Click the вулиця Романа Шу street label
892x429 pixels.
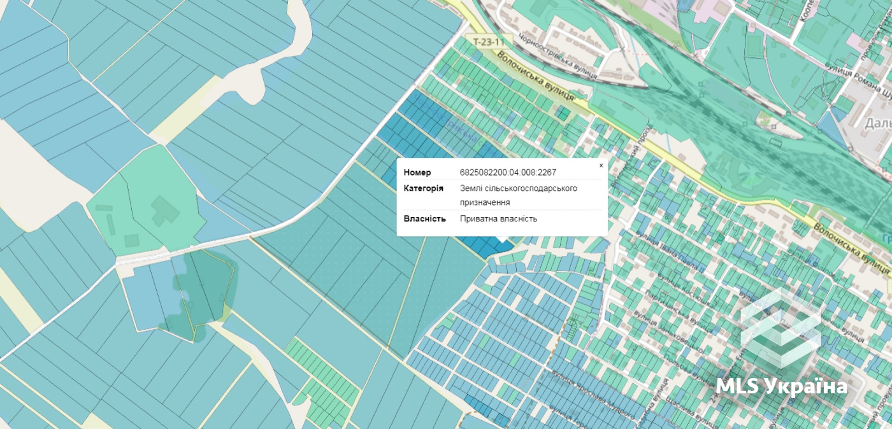(x=857, y=80)
